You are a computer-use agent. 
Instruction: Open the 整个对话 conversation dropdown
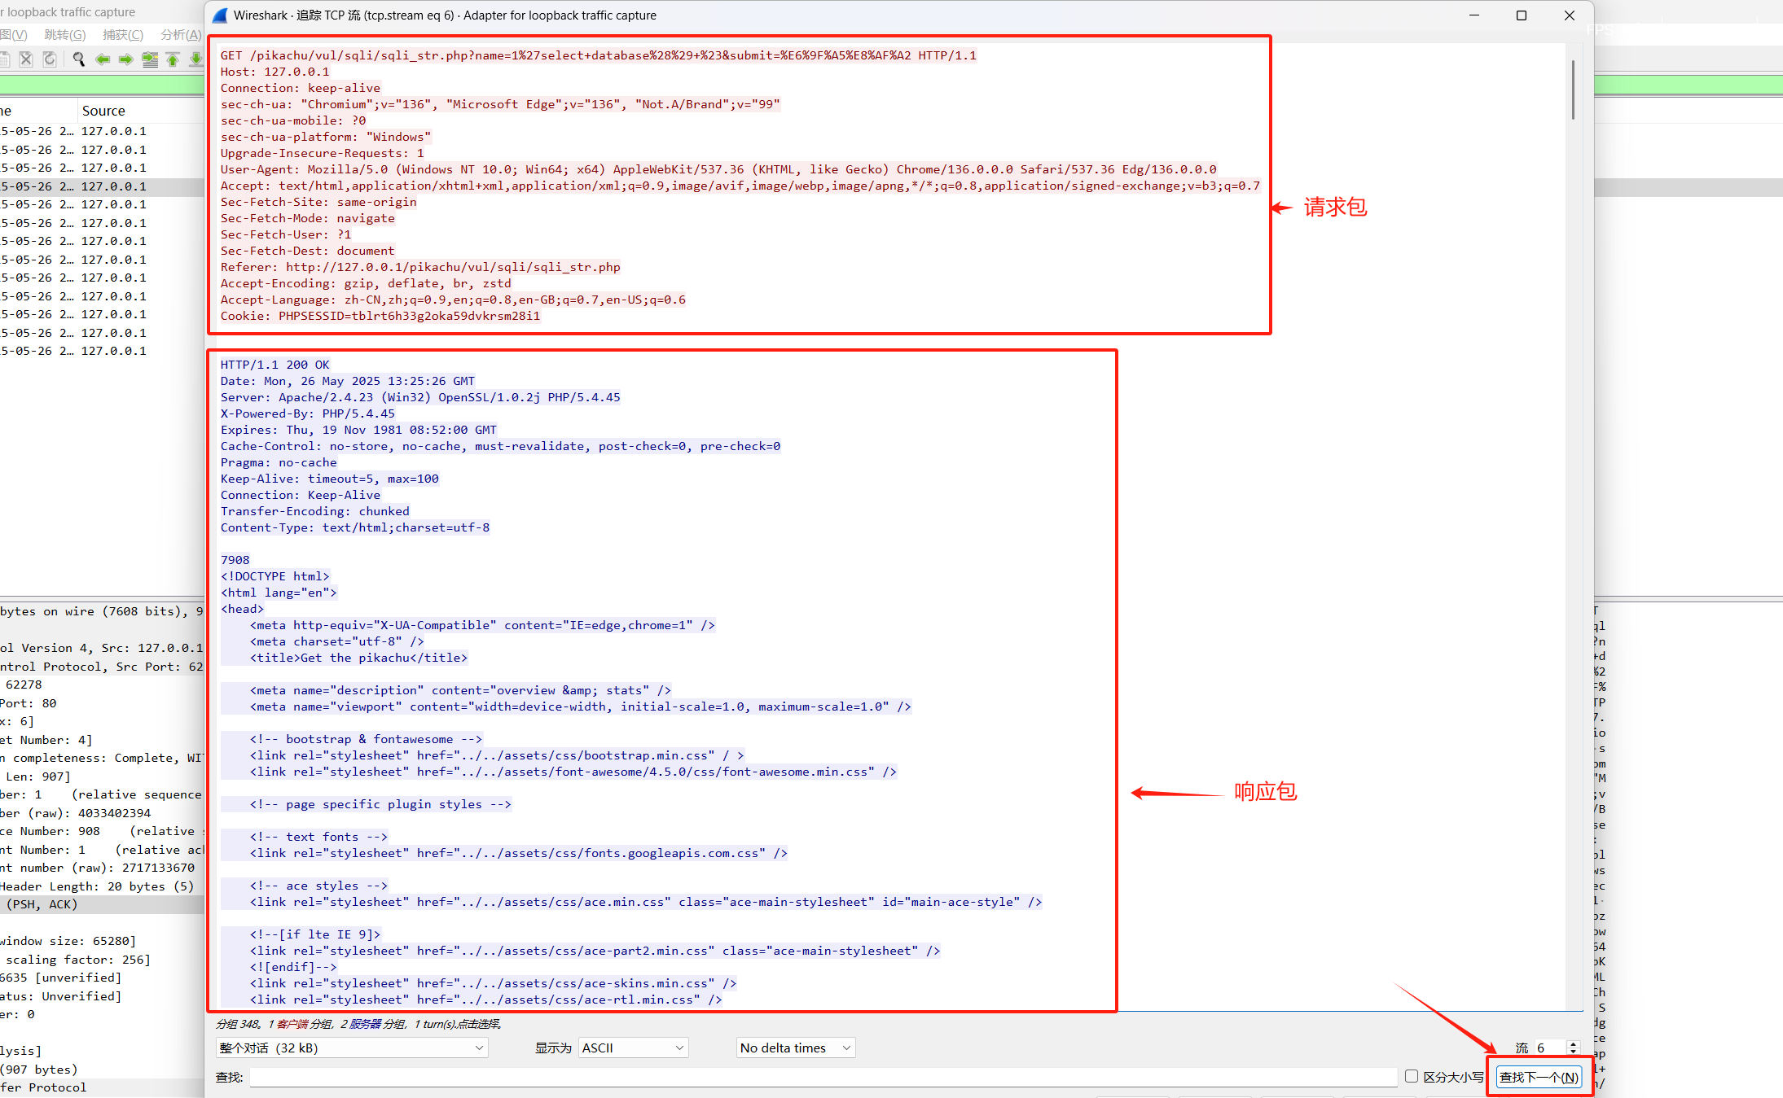tap(351, 1048)
